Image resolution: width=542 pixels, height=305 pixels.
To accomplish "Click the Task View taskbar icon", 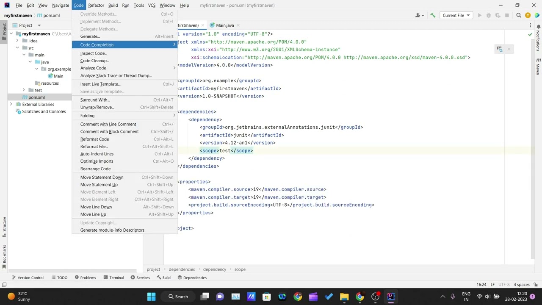I will [205, 297].
